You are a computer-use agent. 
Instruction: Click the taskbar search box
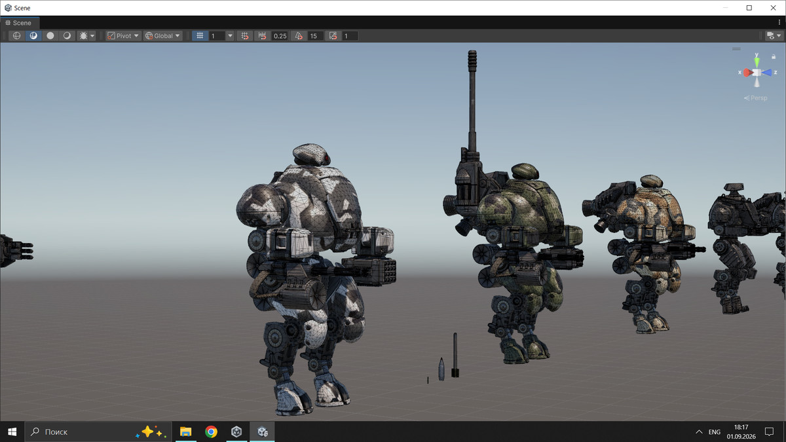click(x=98, y=432)
